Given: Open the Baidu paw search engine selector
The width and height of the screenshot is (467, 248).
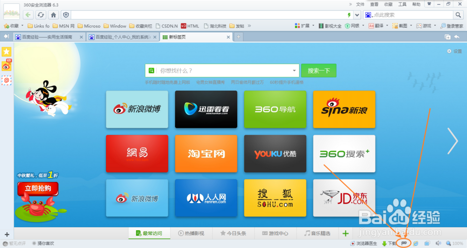Looking at the screenshot, I should click(368, 15).
